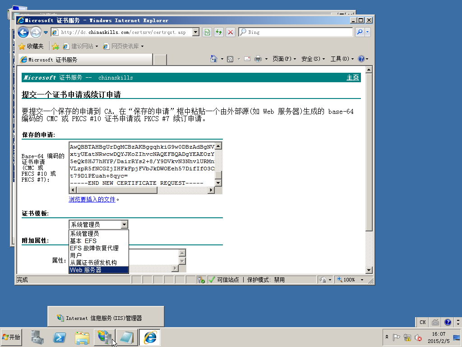Click the muted volume tray icon
Screen dimensions: 462x347
(418, 337)
